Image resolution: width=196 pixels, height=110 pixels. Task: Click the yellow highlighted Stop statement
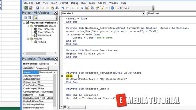coord(69,76)
